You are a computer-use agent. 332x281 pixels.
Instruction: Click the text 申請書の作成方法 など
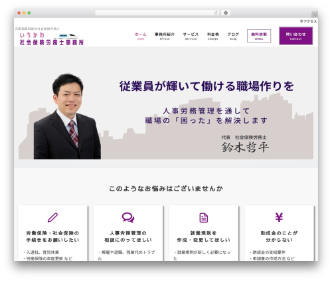pos(274,258)
